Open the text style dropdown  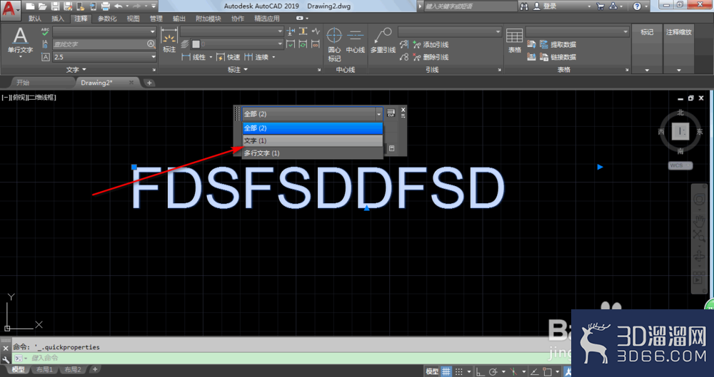(x=104, y=31)
